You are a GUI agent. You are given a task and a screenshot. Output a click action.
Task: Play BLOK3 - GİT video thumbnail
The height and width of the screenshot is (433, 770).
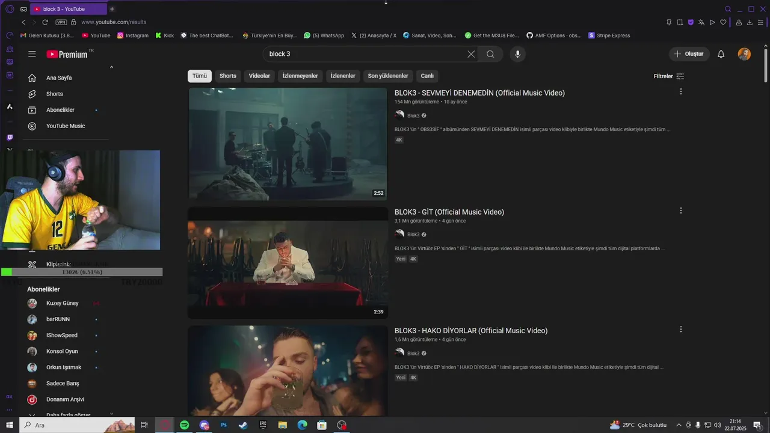tap(288, 263)
